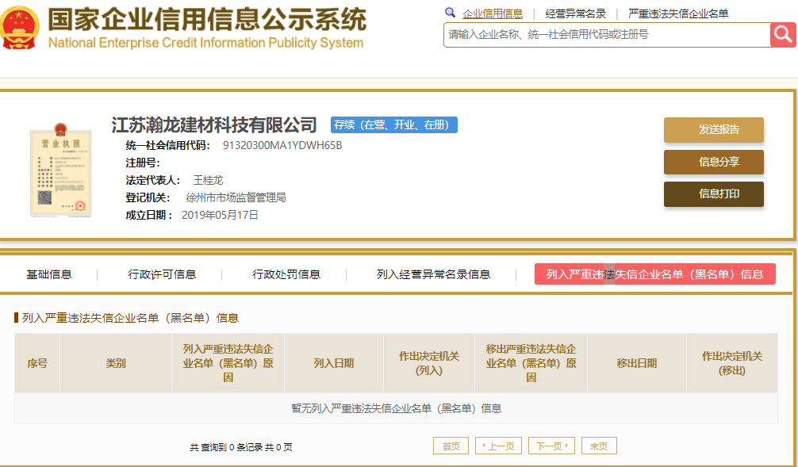The image size is (798, 467).
Task: Click the section heading 列入严重违法失信企业名单（黑名单）信息
Action: (130, 318)
